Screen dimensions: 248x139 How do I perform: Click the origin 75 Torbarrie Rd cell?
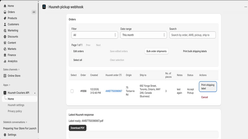click(x=130, y=91)
